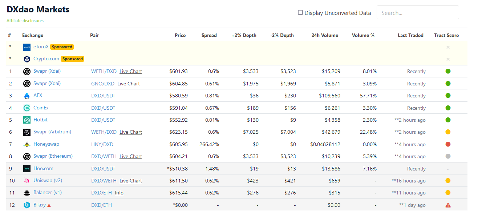Click the Bilaxy warning triangle trust icon
The width and height of the screenshot is (478, 217).
coord(448,205)
